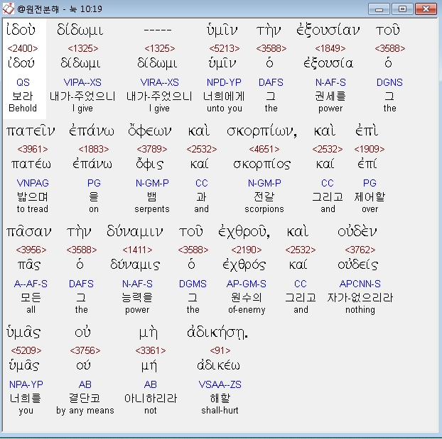Viewport: 442px width, 439px height.
Task: Click the translation 'scorpions'
Action: click(x=264, y=209)
